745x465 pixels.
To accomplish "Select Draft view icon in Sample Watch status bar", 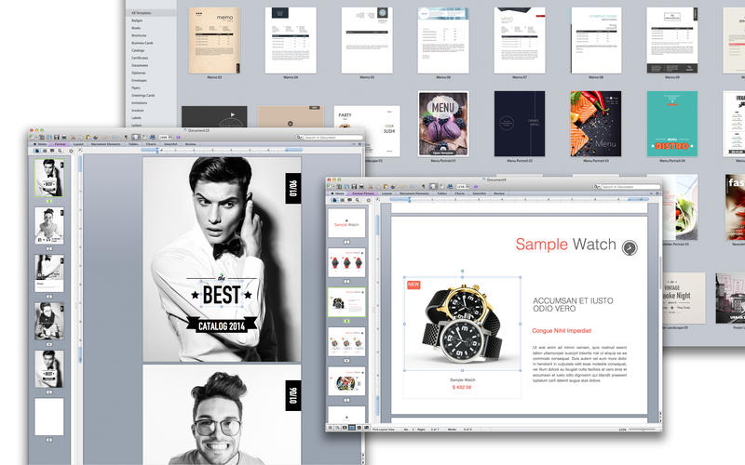I will (x=330, y=428).
